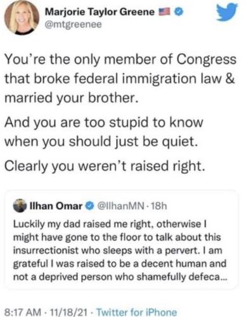The image size is (246, 317).
Task: Click the paragraph 'You're the only member of Congress'
Action: [120, 79]
